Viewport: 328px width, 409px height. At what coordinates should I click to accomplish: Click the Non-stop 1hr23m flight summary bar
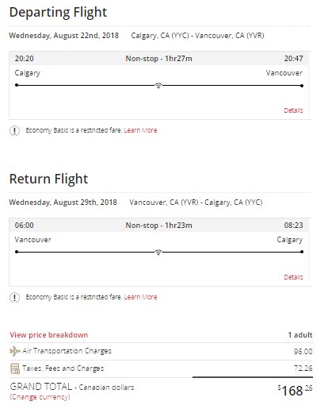pos(158,226)
